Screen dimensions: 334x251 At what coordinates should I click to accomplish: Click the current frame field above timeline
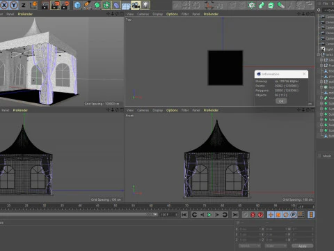[306, 206]
